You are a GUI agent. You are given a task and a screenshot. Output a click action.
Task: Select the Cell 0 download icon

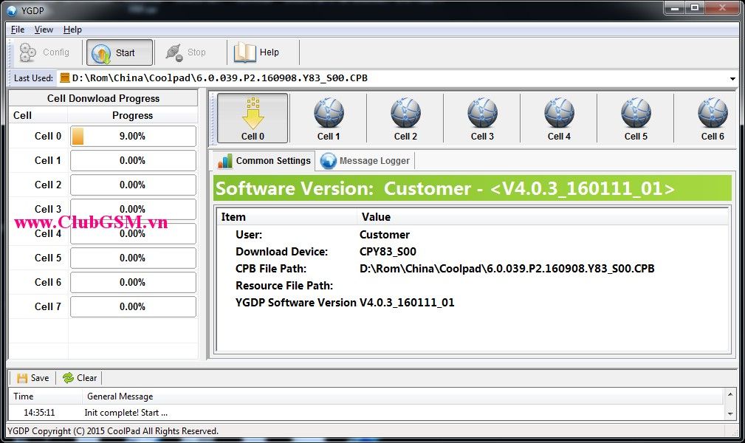point(253,113)
